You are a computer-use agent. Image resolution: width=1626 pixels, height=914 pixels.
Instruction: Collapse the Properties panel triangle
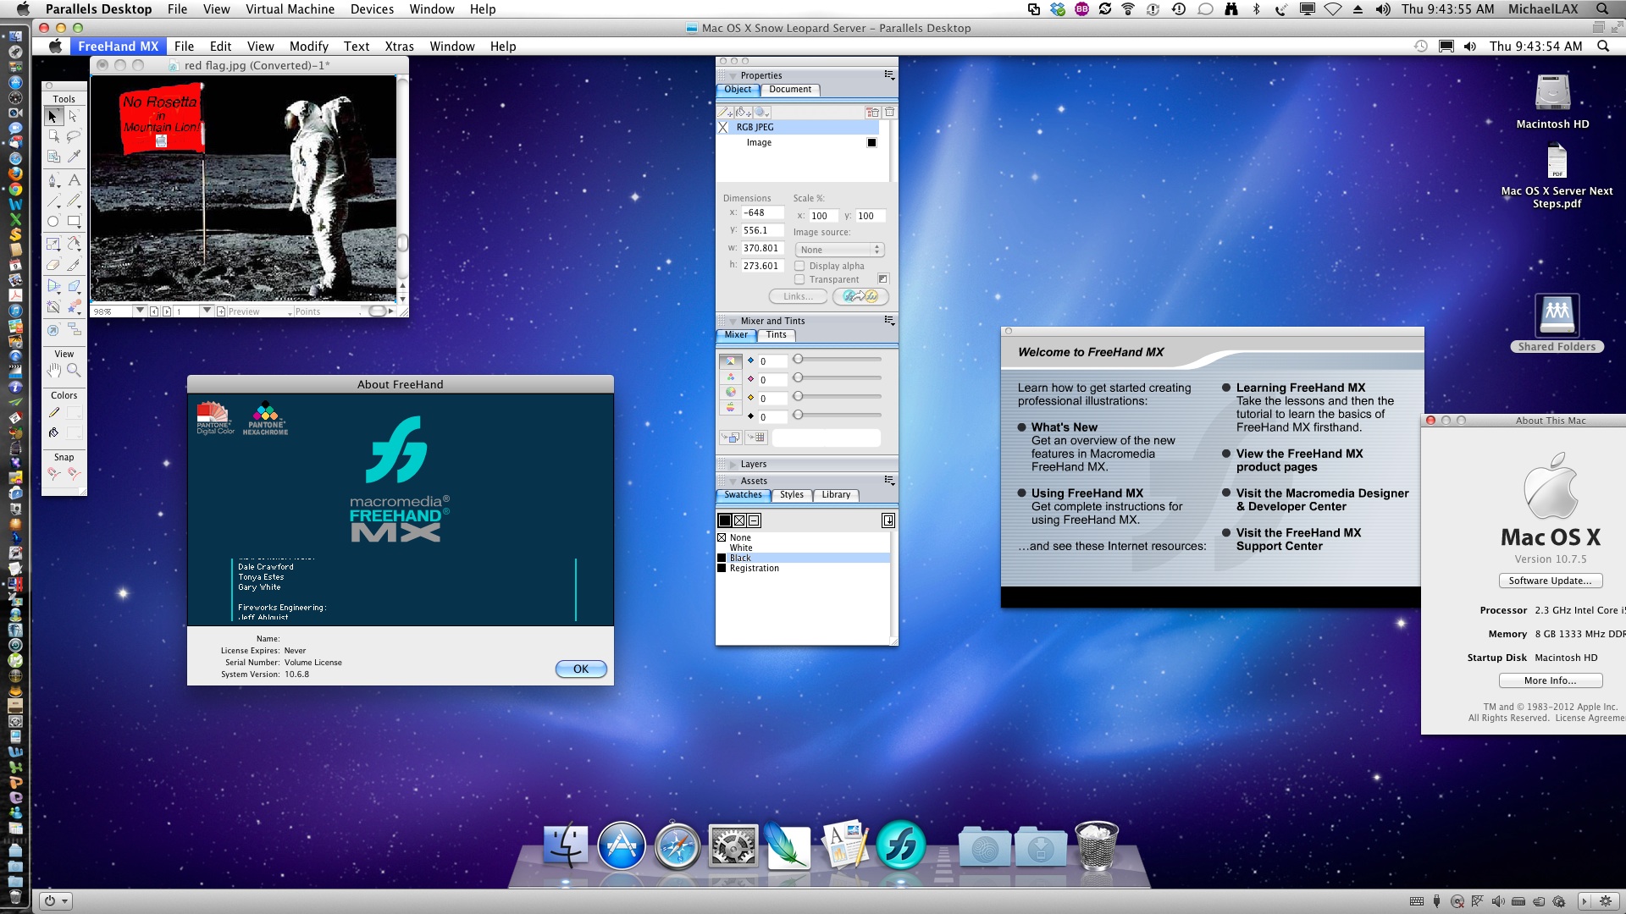(x=733, y=75)
